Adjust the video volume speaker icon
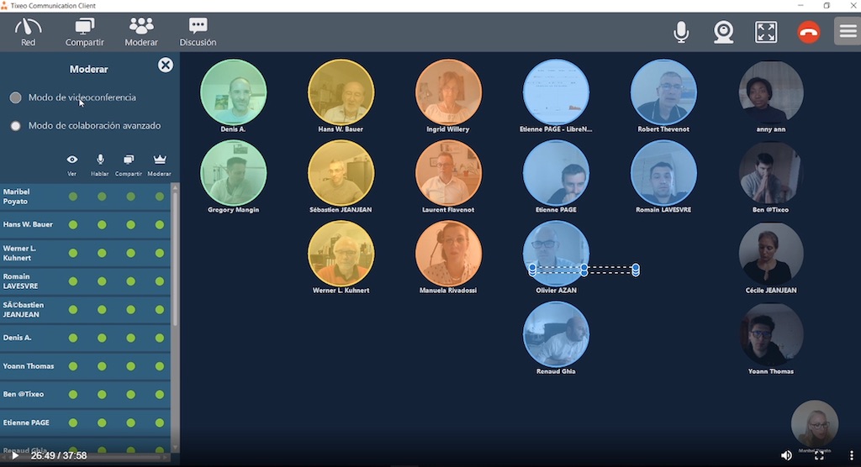Image resolution: width=861 pixels, height=467 pixels. tap(786, 455)
